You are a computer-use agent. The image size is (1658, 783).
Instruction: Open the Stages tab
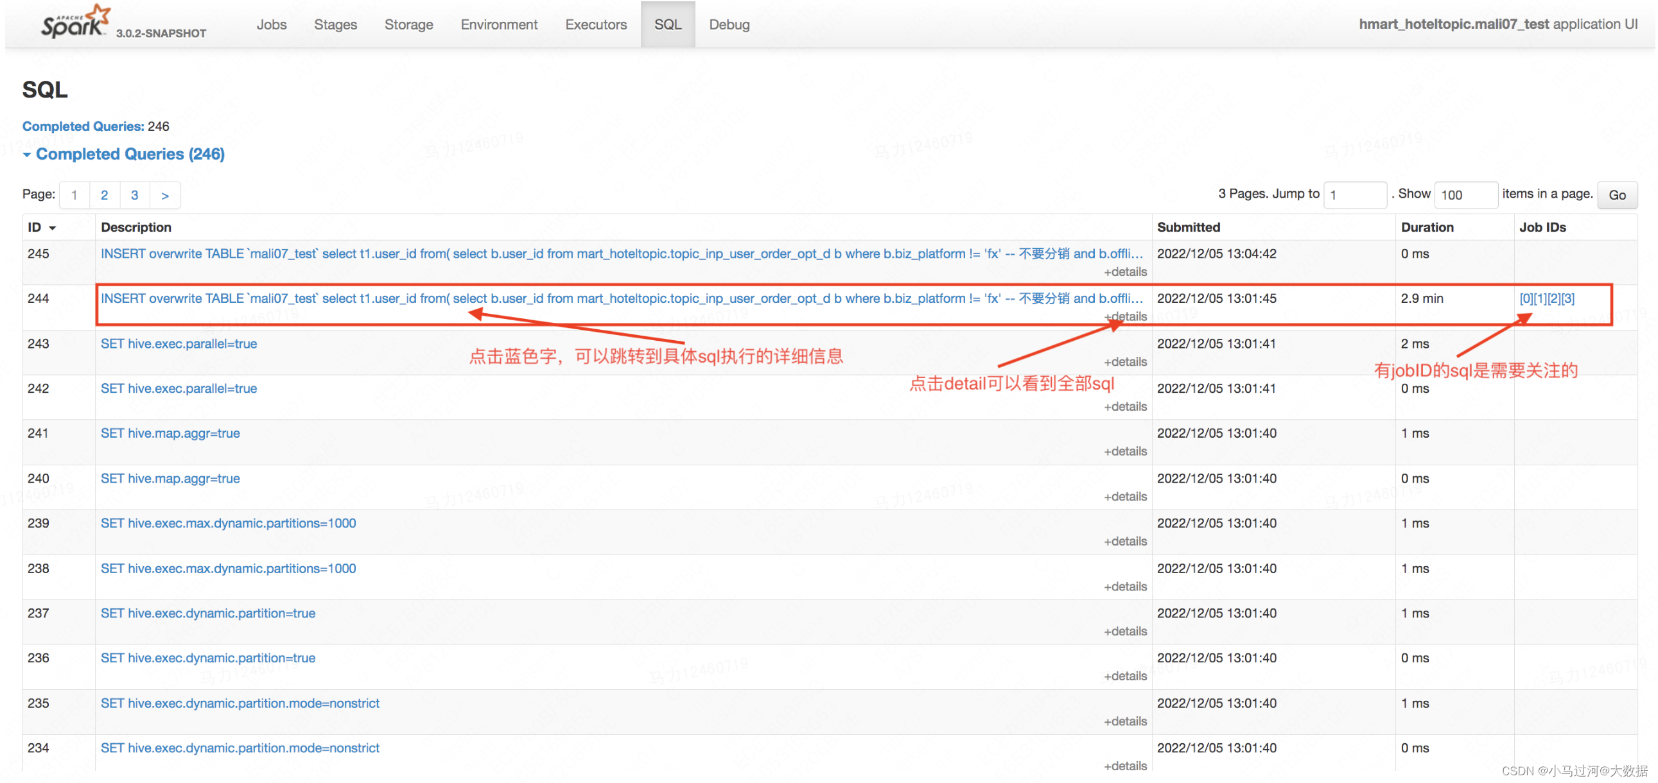pyautogui.click(x=335, y=24)
